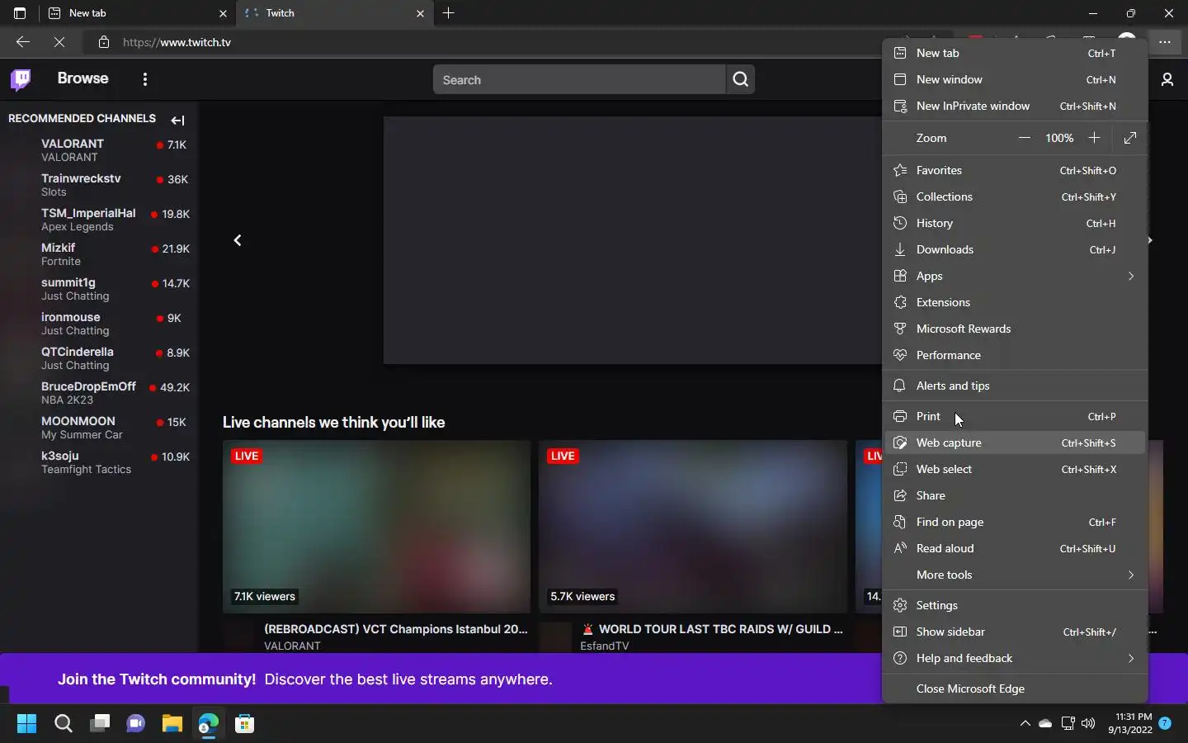
Task: Choose Close Microsoft Edge
Action: point(1015,689)
